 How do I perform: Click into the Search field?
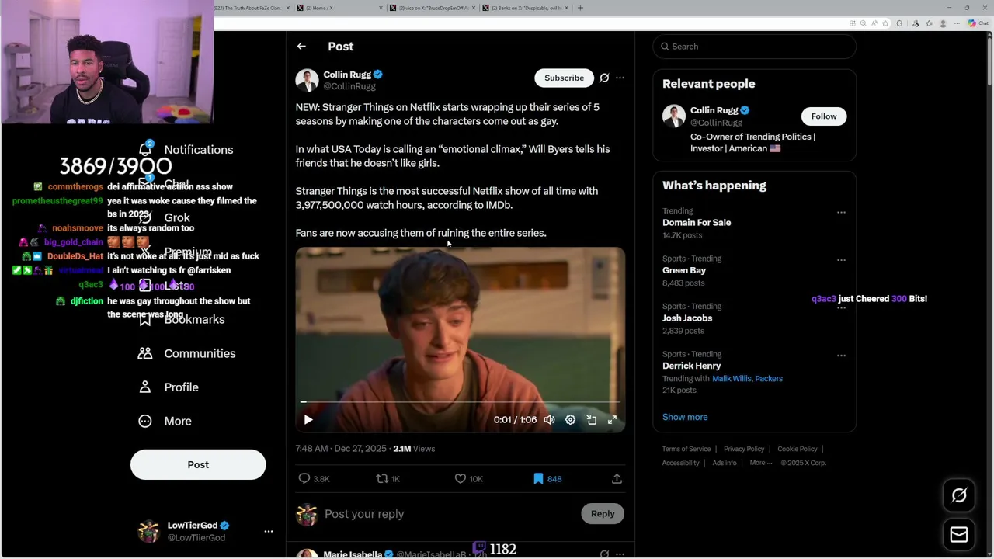coord(755,47)
